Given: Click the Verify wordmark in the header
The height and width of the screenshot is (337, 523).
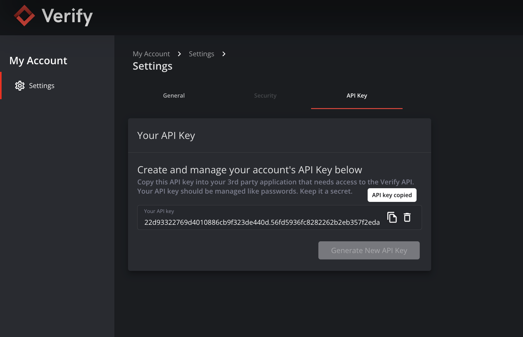Looking at the screenshot, I should coord(67,16).
